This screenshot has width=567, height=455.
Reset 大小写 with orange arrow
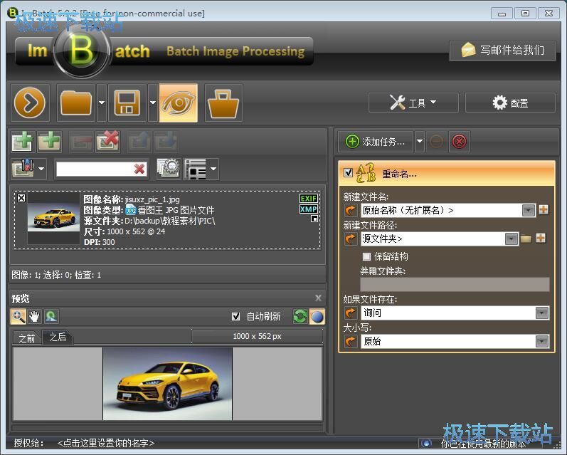(x=351, y=341)
